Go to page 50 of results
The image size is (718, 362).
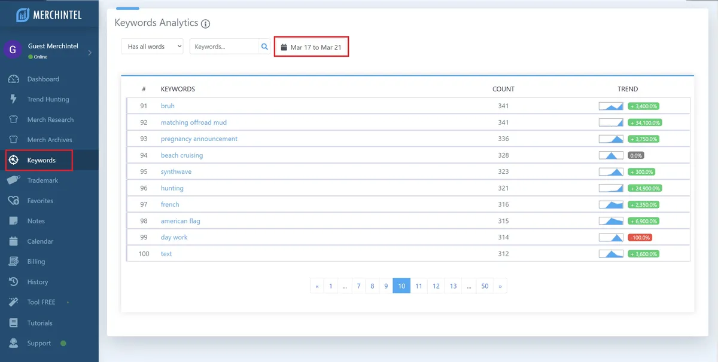tap(485, 286)
